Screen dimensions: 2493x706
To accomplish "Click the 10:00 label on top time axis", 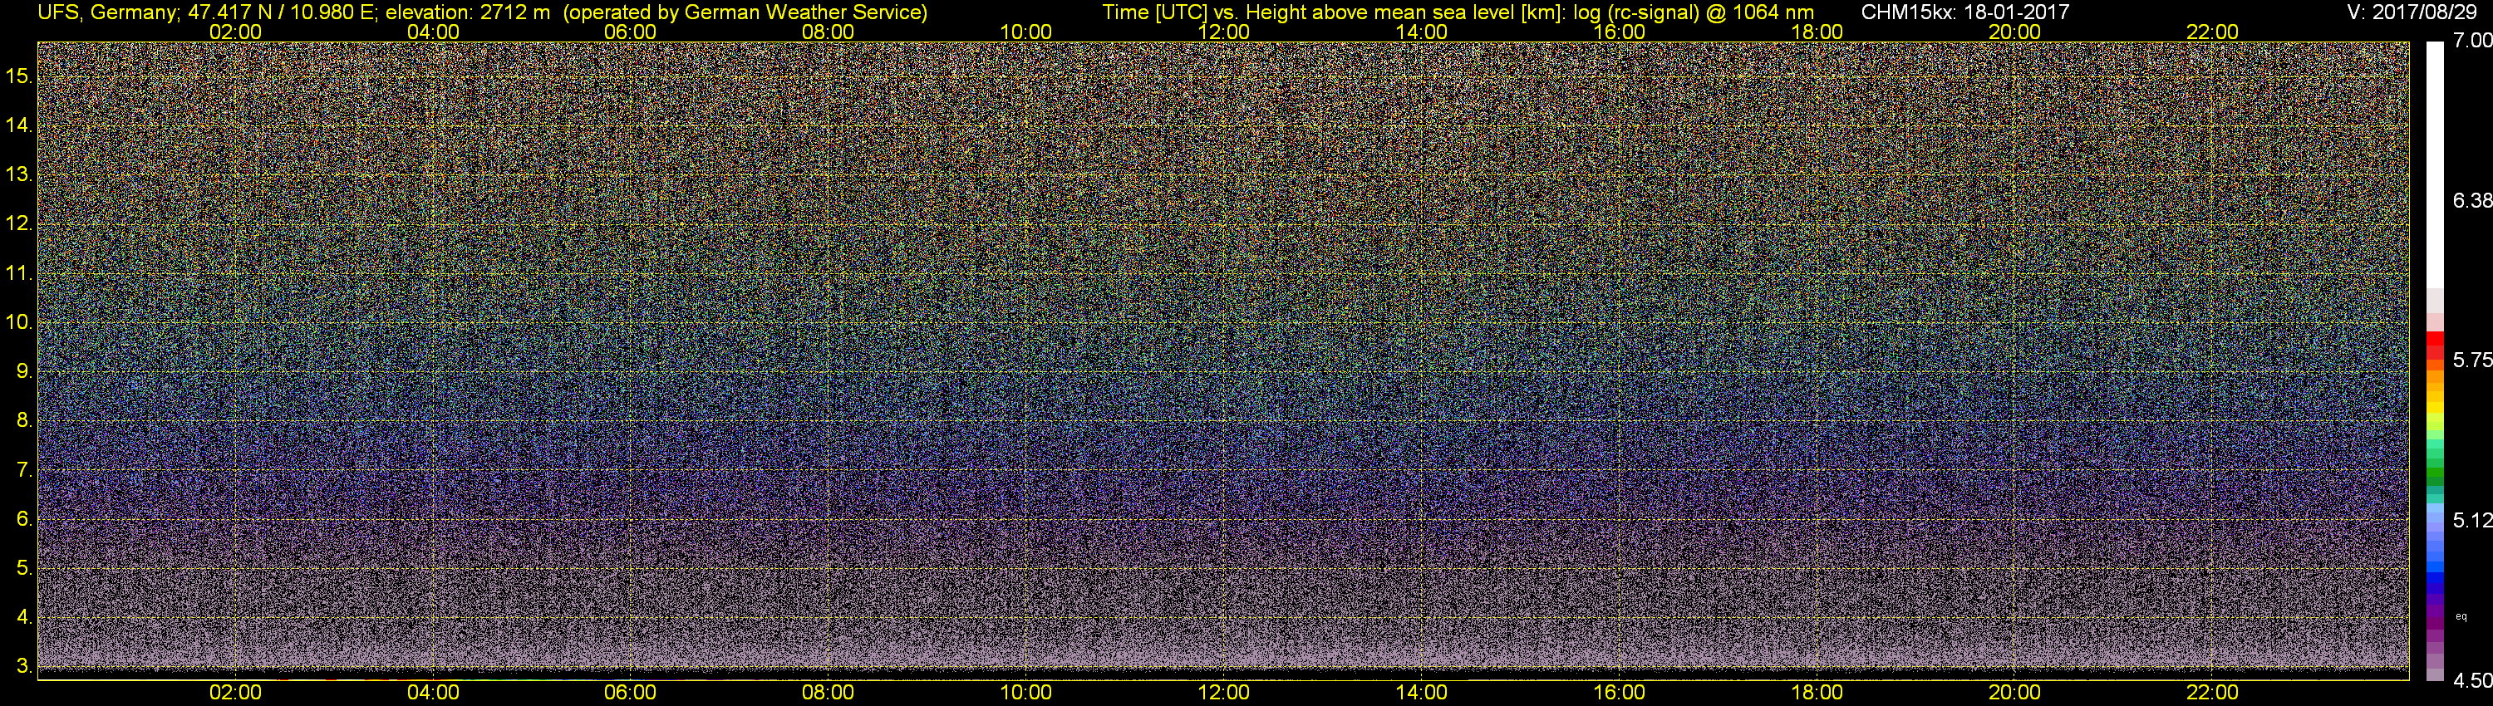I will 1025,32.
